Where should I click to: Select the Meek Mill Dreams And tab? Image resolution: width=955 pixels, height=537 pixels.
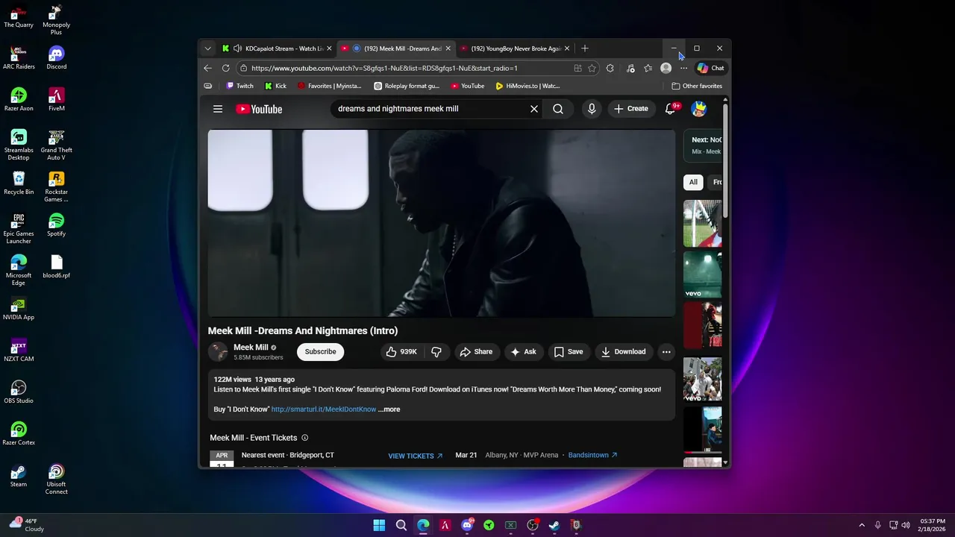396,48
